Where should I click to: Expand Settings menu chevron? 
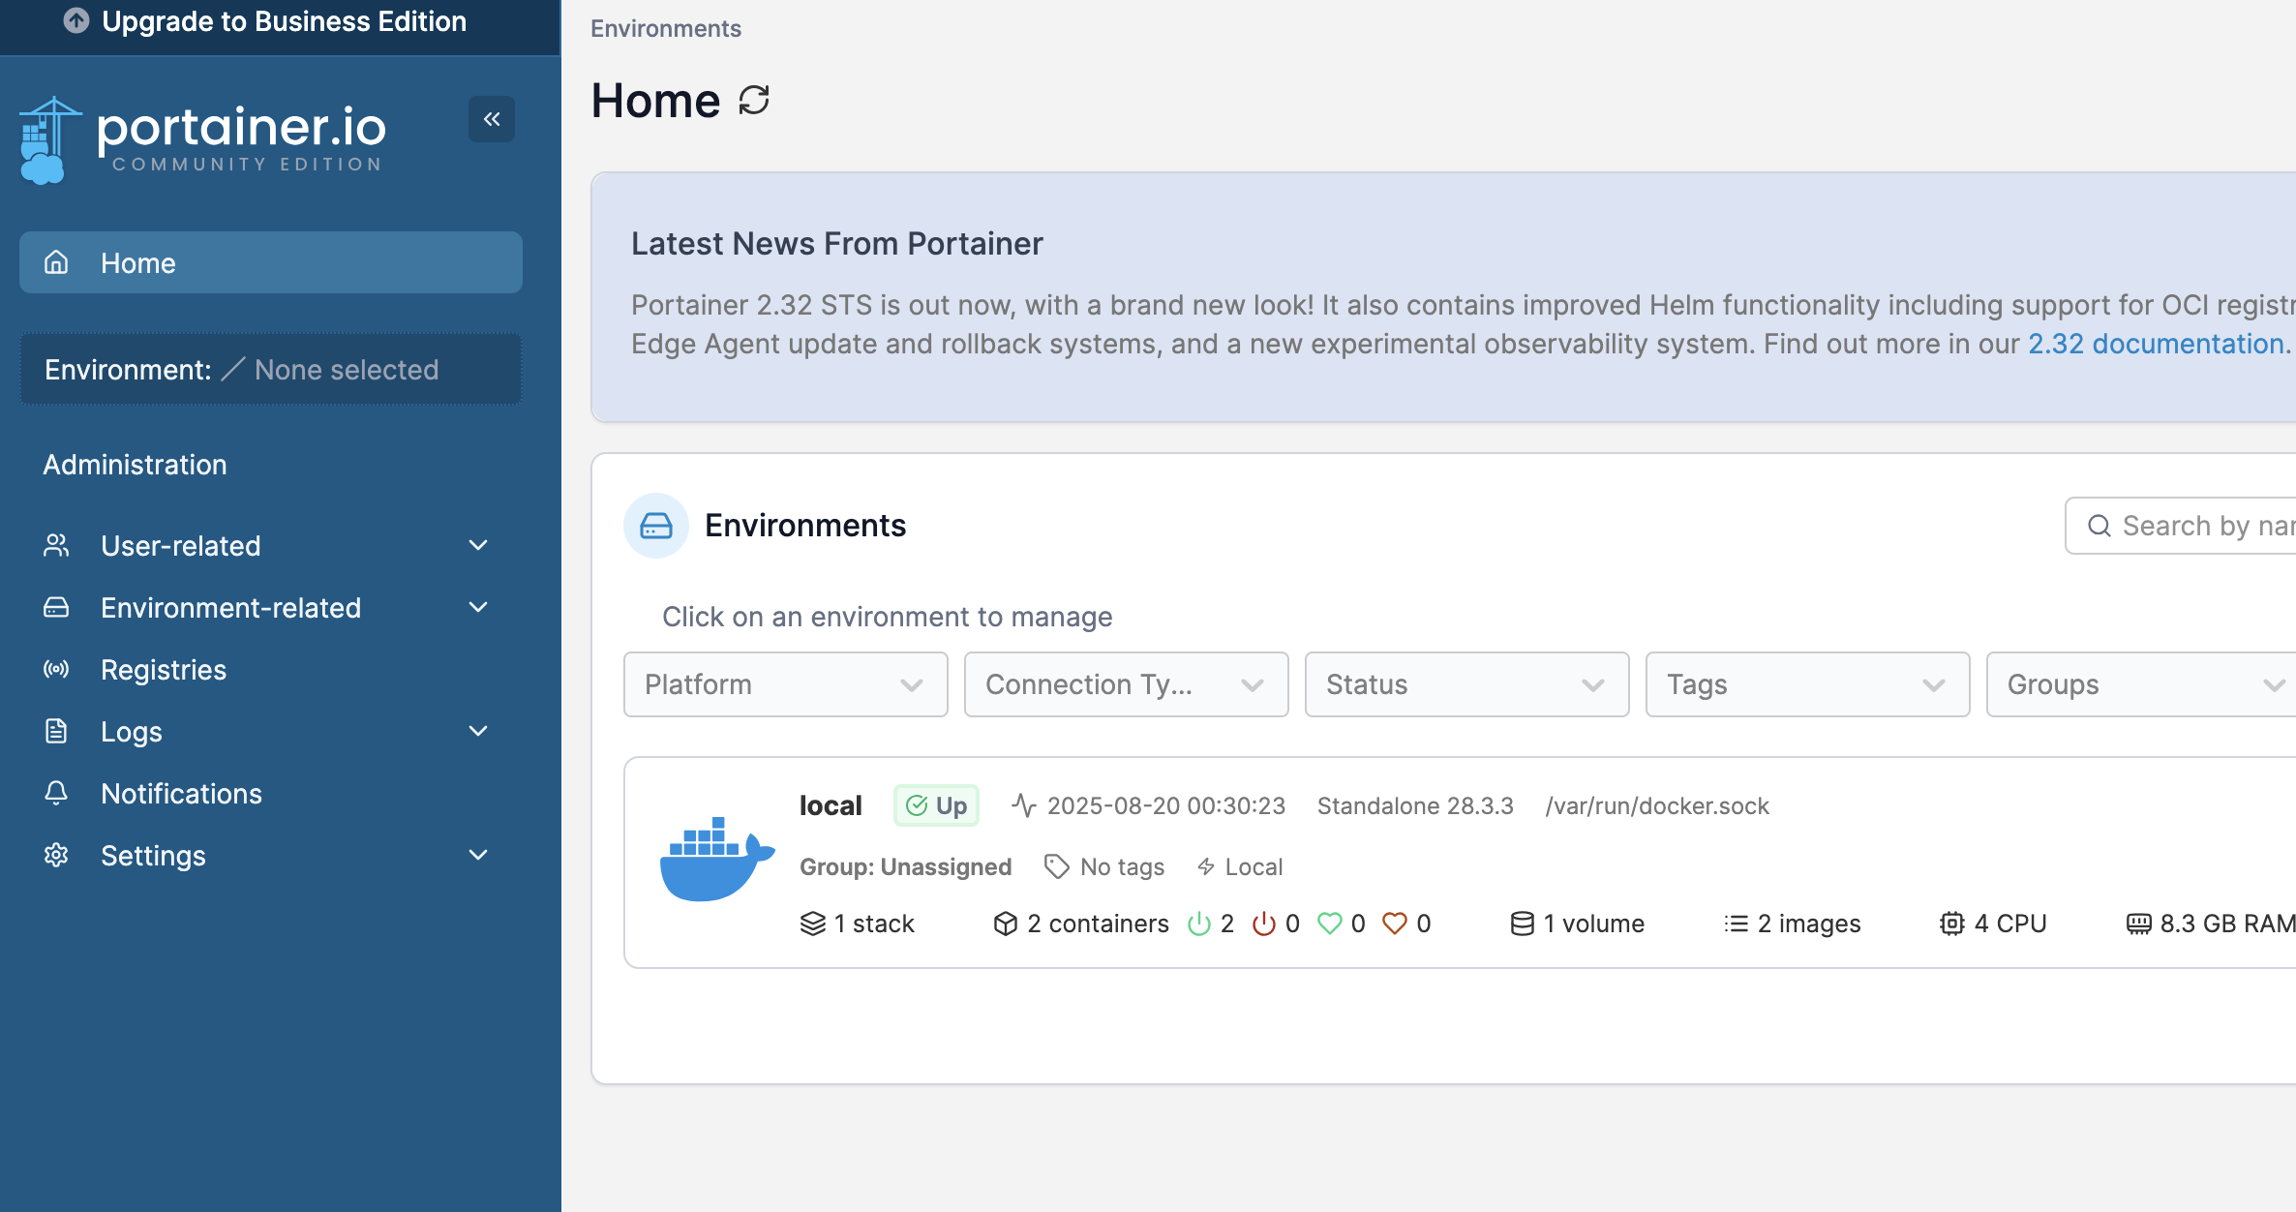pos(478,855)
